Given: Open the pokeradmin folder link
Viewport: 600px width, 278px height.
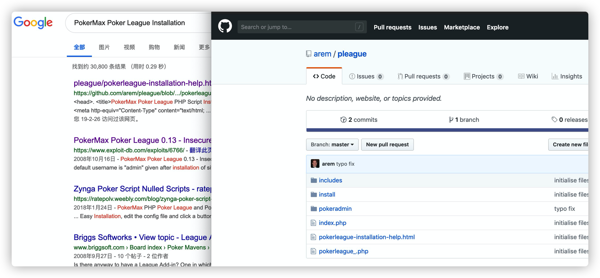Looking at the screenshot, I should (335, 209).
